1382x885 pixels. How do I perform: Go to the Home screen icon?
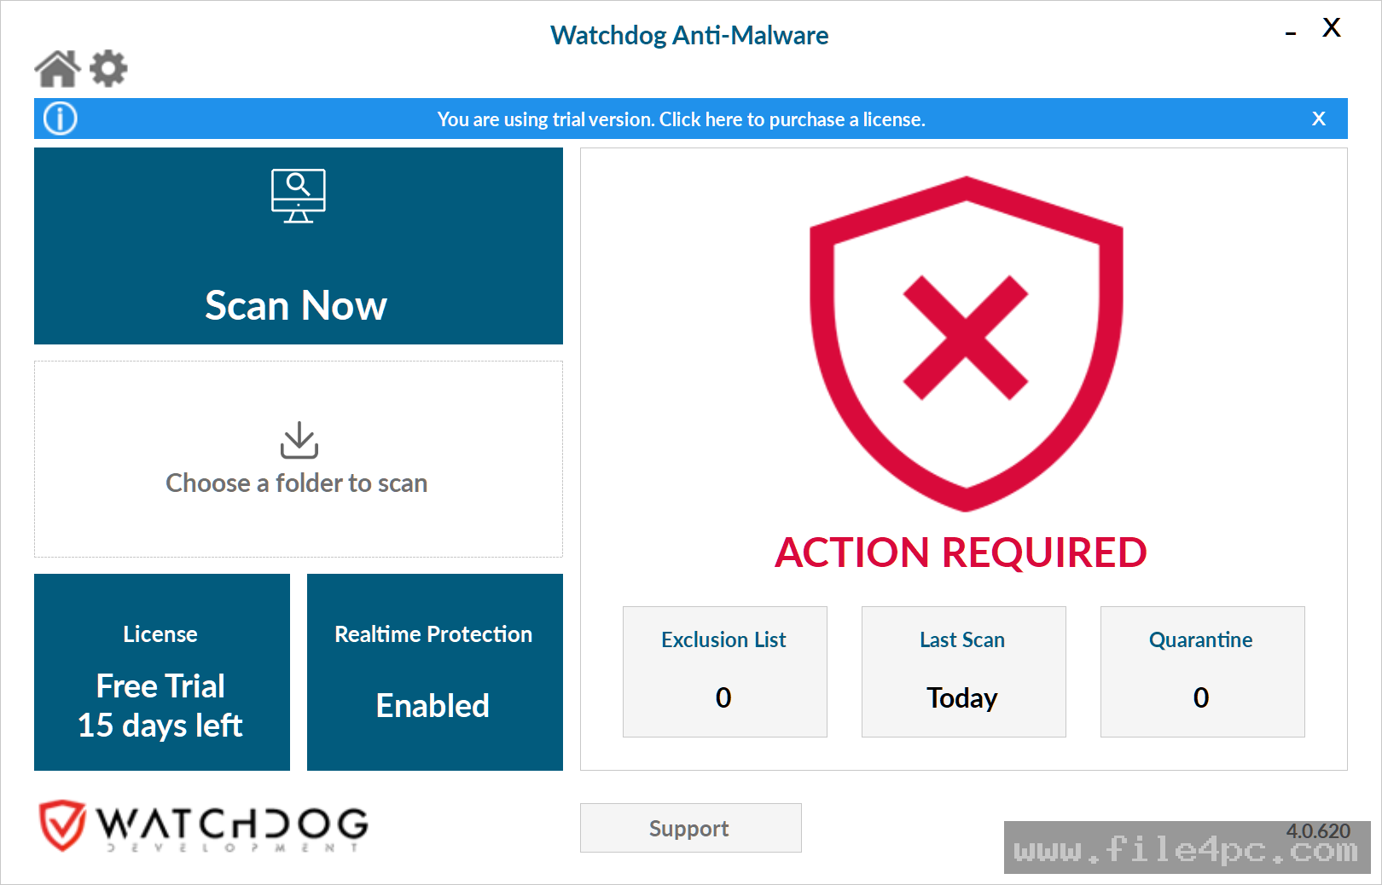(57, 68)
